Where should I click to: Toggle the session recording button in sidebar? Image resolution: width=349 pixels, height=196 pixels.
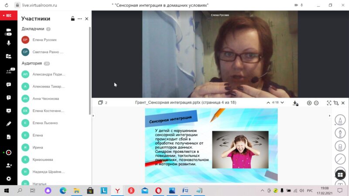(8, 152)
